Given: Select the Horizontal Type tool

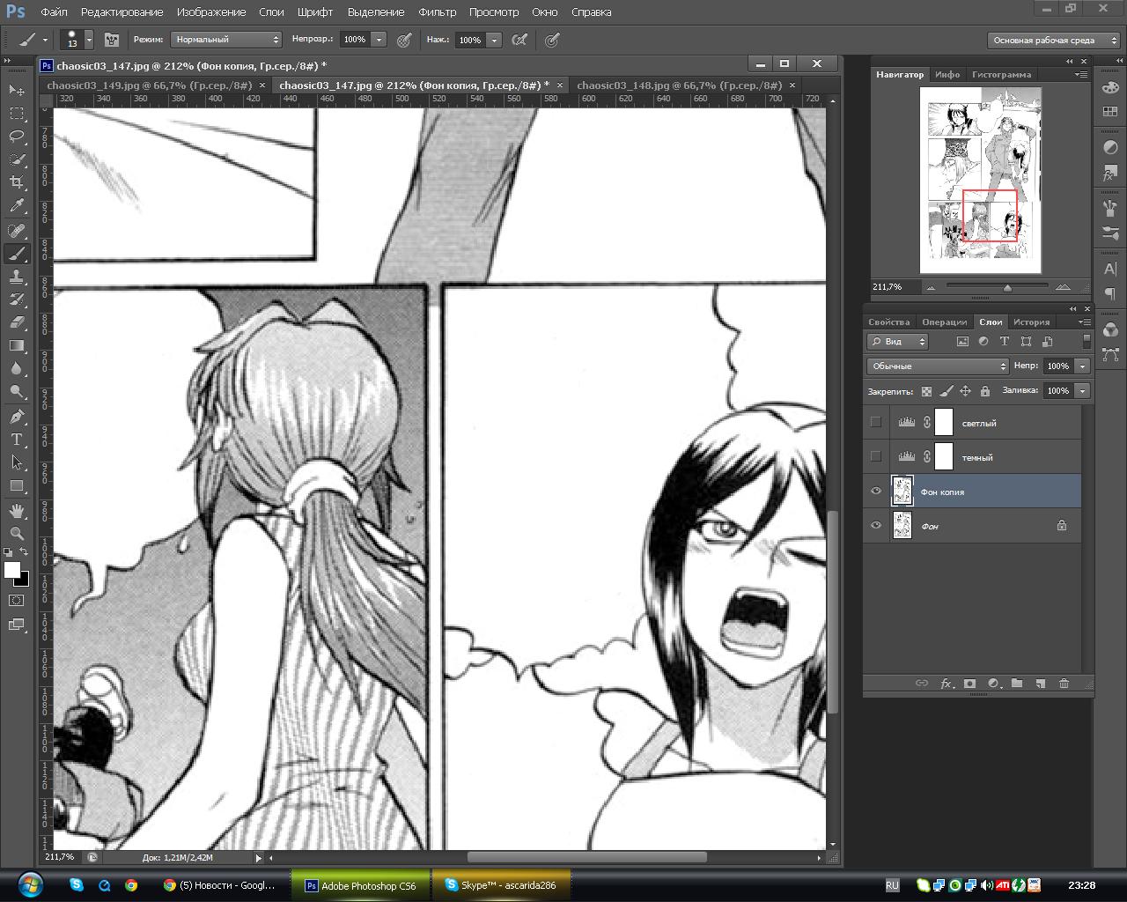Looking at the screenshot, I should 17,439.
